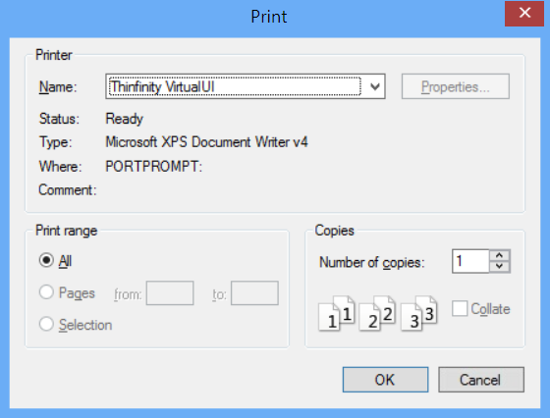Image resolution: width=550 pixels, height=418 pixels.
Task: Click the Number of copies label
Action: click(372, 262)
